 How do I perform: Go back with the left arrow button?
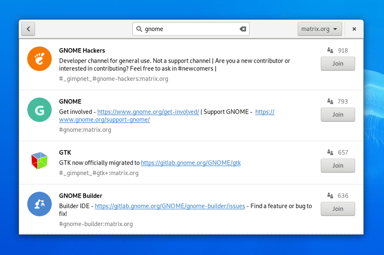tap(28, 29)
